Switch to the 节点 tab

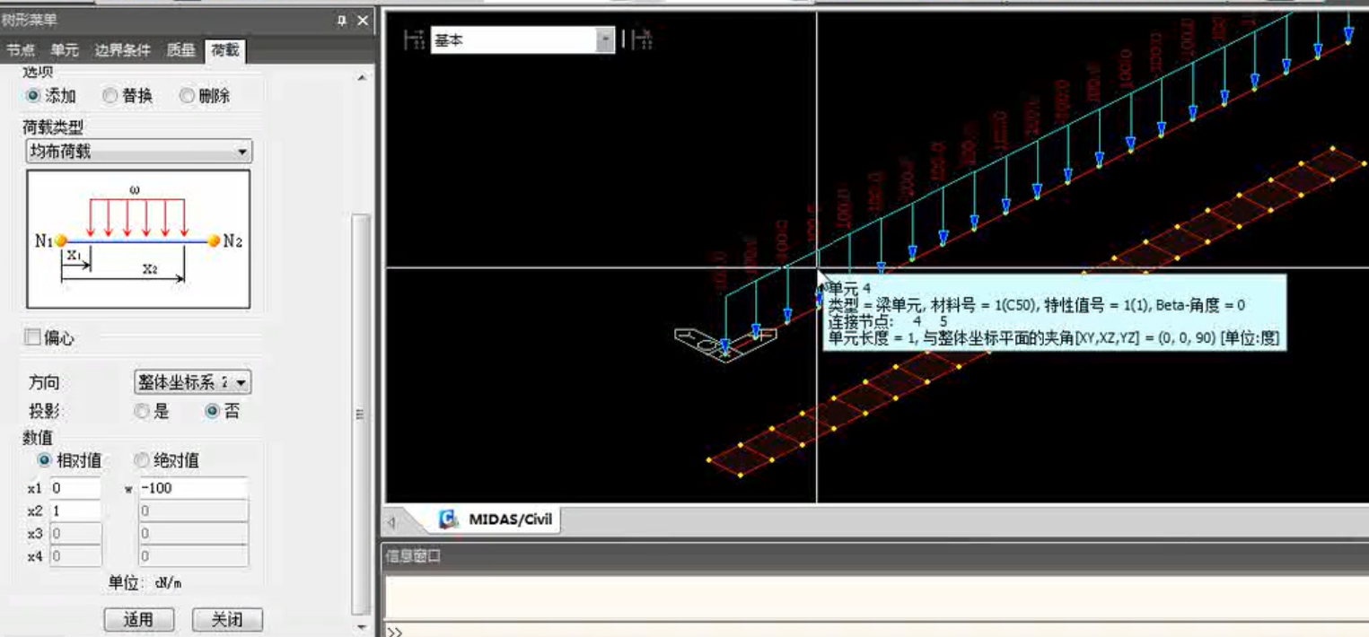pos(21,50)
